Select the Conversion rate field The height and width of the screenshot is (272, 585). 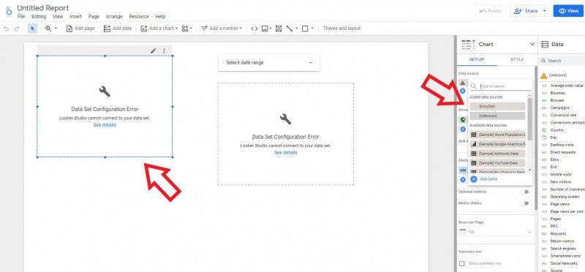[x=563, y=116]
